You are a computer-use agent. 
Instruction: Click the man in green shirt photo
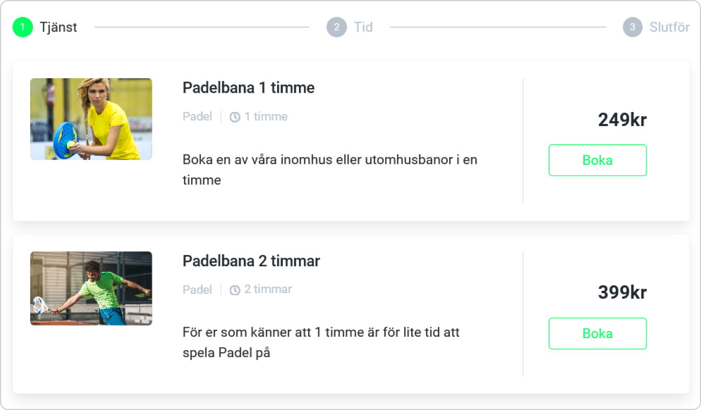tap(91, 288)
